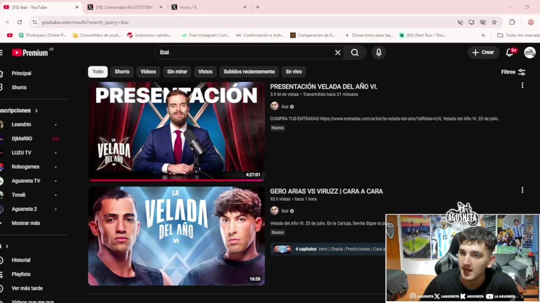The width and height of the screenshot is (540, 303).
Task: Open the YouTube bookmark icon in bookmarks bar
Action: click(10, 35)
